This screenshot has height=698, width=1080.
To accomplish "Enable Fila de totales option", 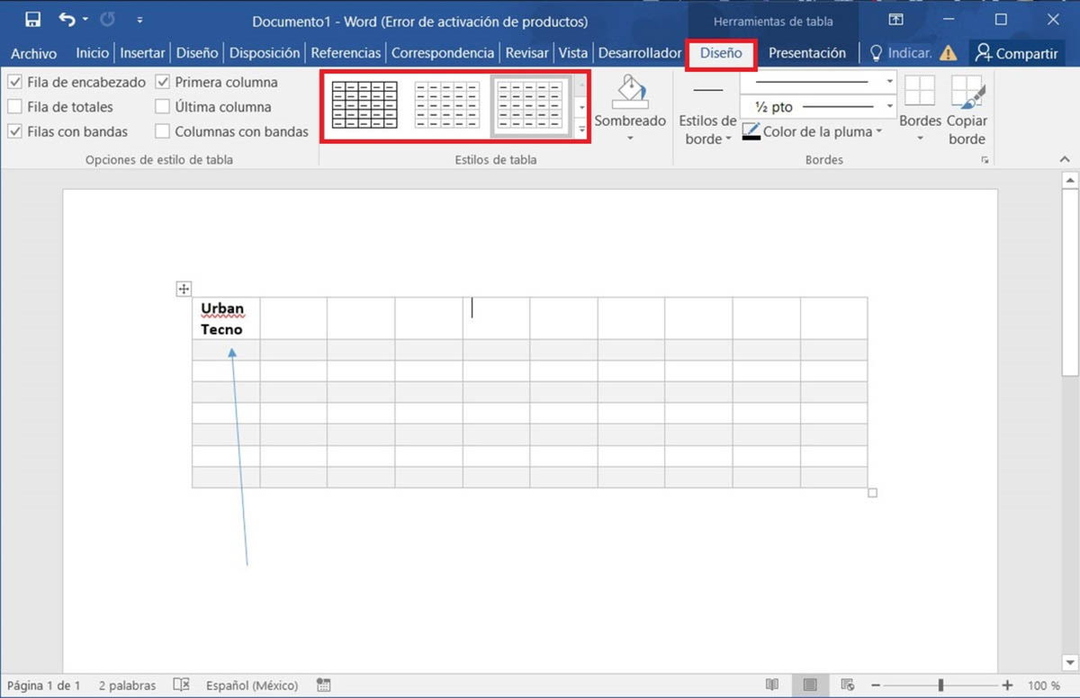I will coord(15,106).
